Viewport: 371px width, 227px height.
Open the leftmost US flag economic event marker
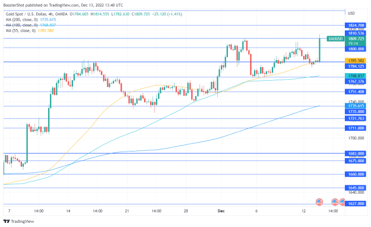click(x=319, y=202)
